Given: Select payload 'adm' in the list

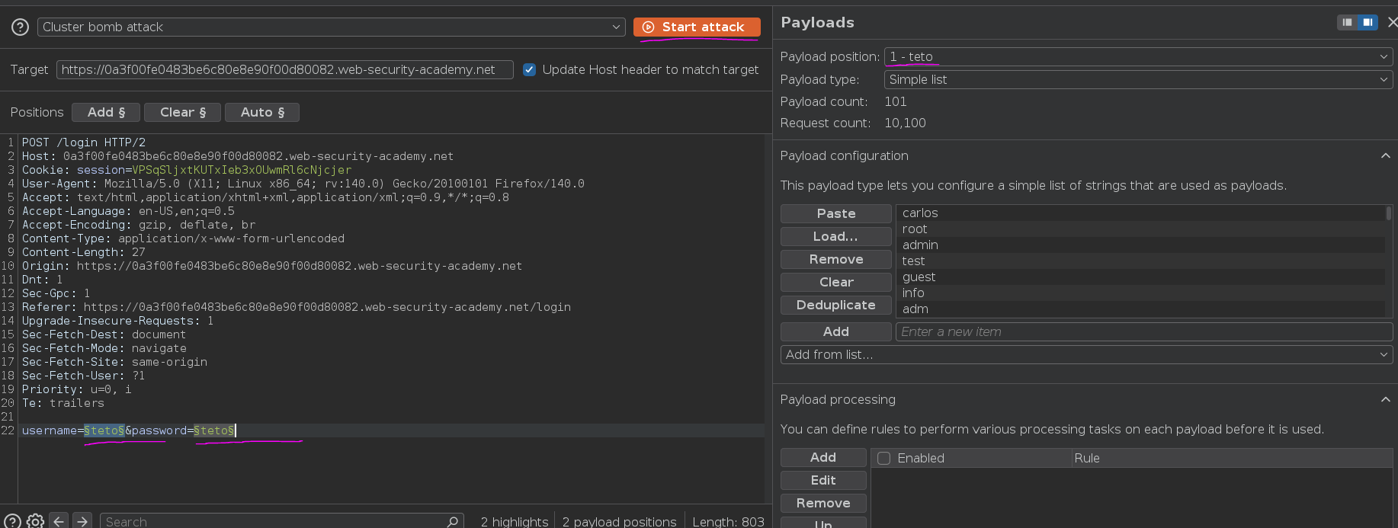Looking at the screenshot, I should (1140, 309).
